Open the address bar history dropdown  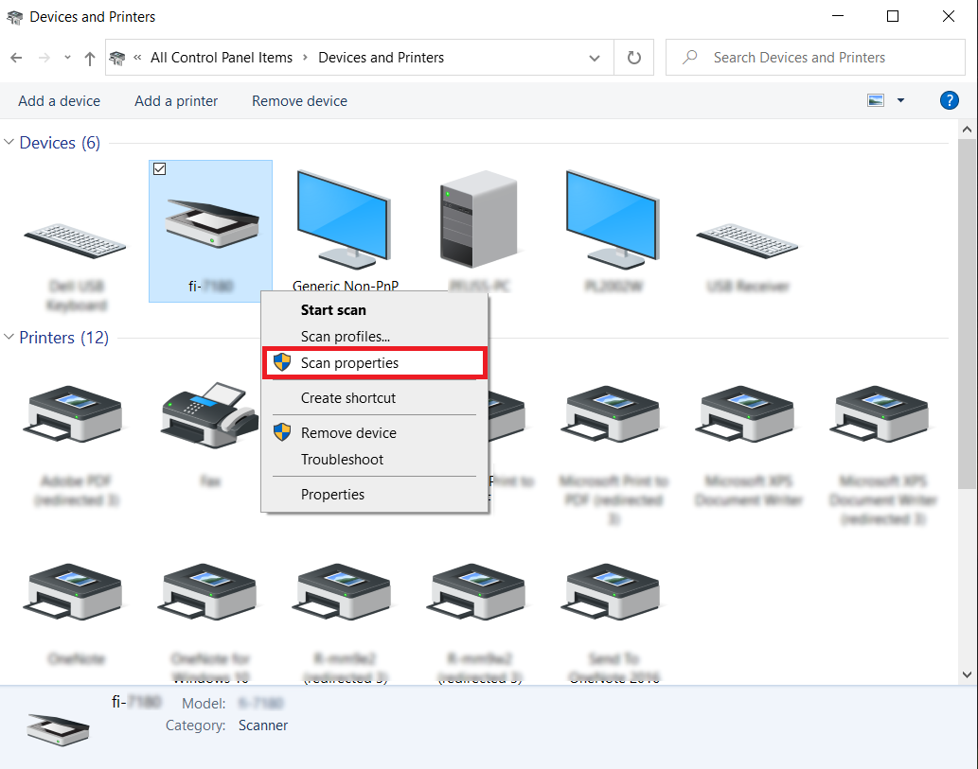pos(595,58)
